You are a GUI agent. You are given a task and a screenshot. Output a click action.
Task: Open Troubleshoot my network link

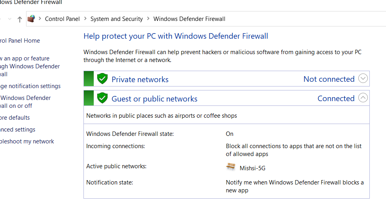point(27,141)
